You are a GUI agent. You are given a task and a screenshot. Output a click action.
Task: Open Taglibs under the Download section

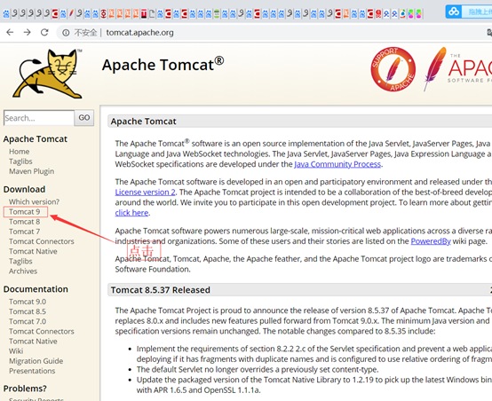point(20,261)
